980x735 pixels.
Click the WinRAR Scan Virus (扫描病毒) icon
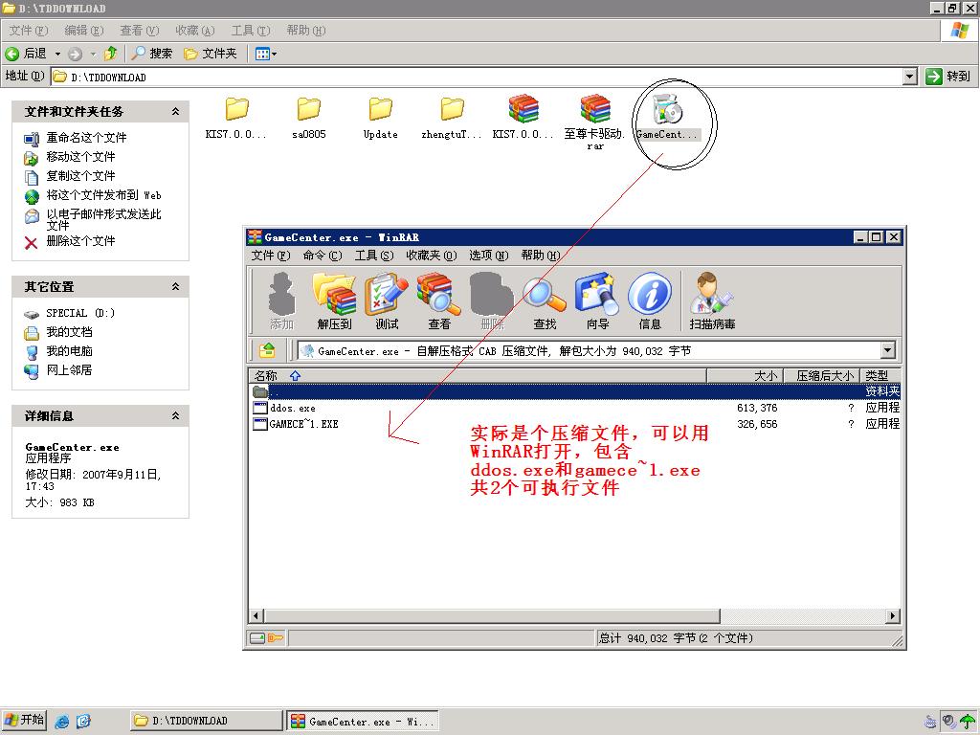(712, 301)
